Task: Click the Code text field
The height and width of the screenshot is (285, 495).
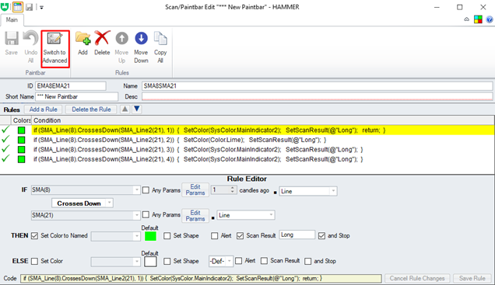Action: pyautogui.click(x=201, y=278)
